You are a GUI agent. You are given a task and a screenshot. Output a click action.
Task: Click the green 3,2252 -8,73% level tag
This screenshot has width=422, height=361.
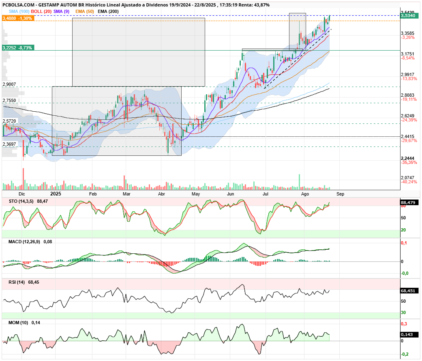(18, 48)
